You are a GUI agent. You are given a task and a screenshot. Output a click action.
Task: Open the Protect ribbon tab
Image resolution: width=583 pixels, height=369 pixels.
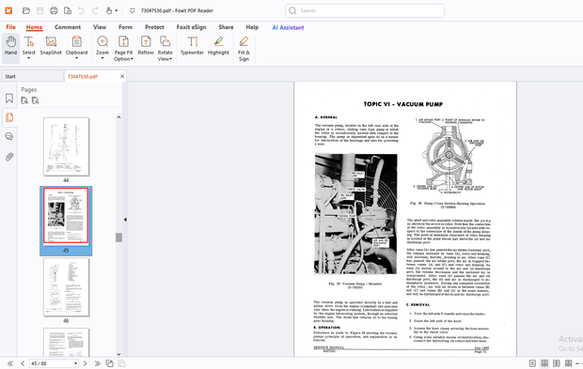[154, 27]
